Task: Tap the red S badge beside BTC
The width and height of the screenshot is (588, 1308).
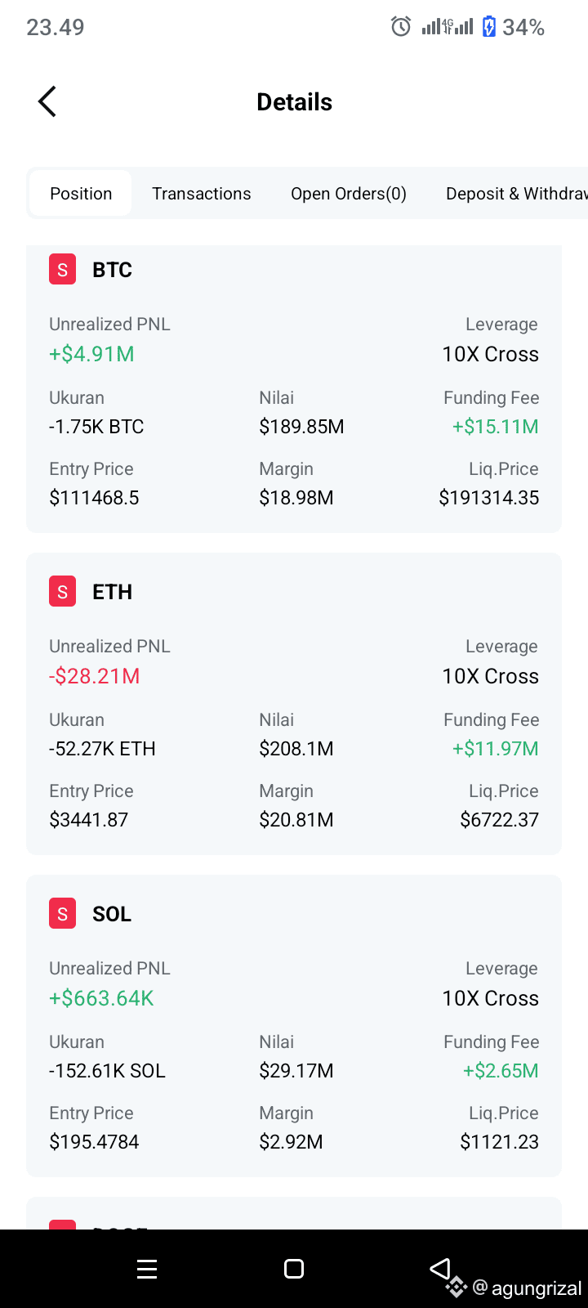Action: click(x=62, y=270)
